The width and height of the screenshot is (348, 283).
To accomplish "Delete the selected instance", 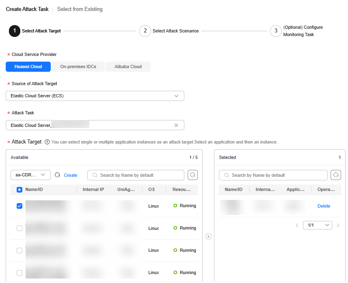I will point(324,206).
